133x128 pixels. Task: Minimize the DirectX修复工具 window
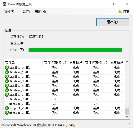[103, 4]
